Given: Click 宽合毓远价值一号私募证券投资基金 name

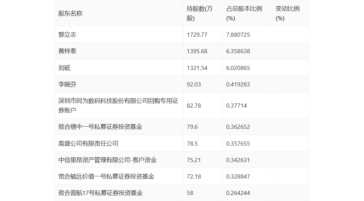Looking at the screenshot, I should pyautogui.click(x=106, y=176).
